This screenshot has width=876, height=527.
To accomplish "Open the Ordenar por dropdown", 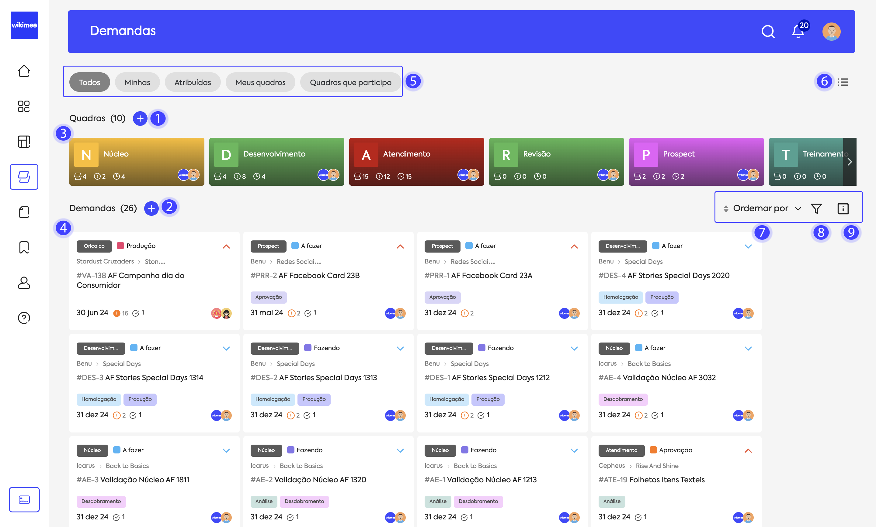I will pyautogui.click(x=763, y=208).
